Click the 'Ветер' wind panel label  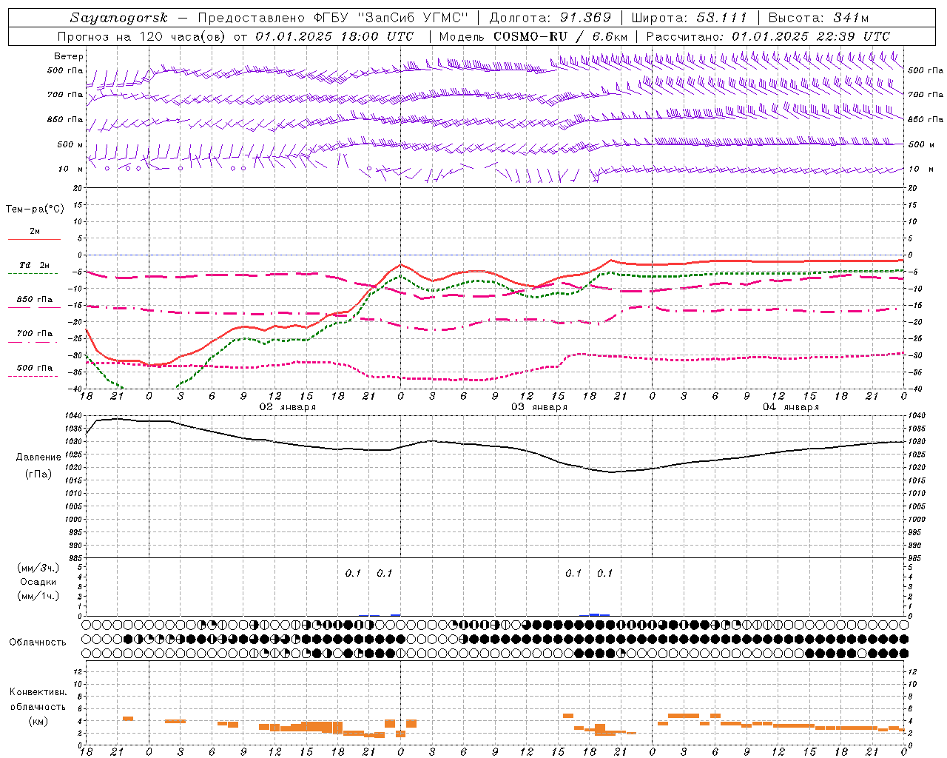(69, 56)
